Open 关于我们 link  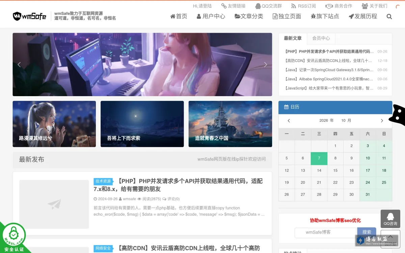[374, 6]
